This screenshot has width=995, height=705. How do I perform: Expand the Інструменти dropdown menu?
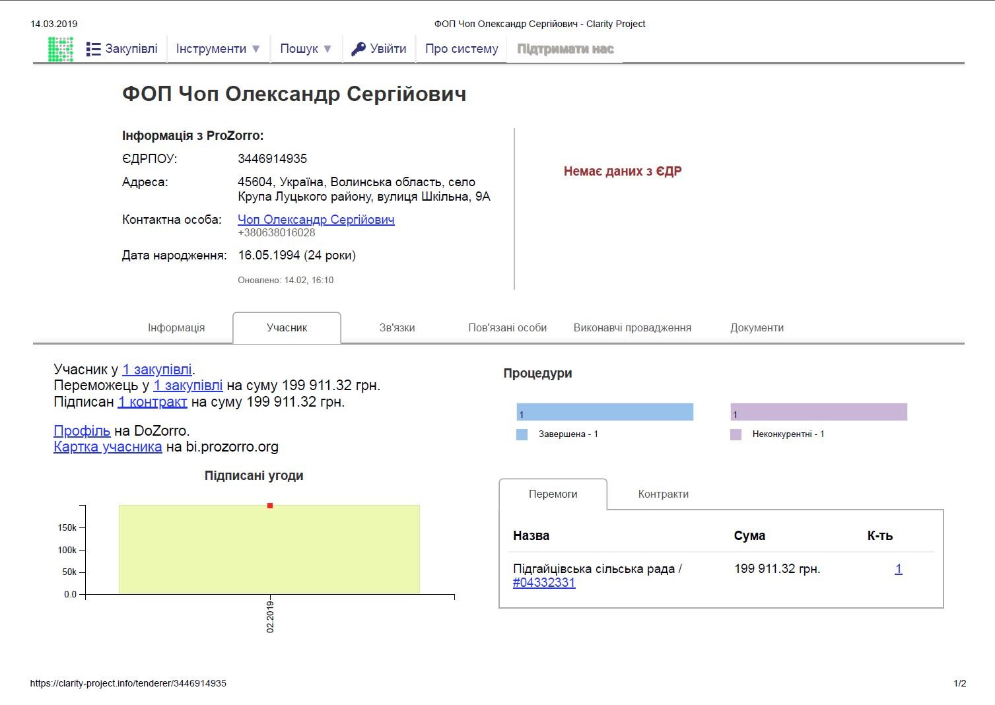pos(218,49)
